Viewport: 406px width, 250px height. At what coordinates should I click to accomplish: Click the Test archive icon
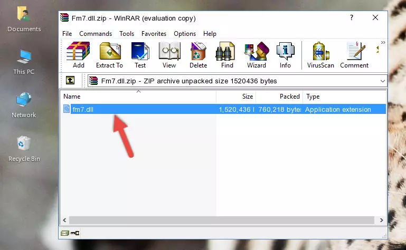(140, 55)
